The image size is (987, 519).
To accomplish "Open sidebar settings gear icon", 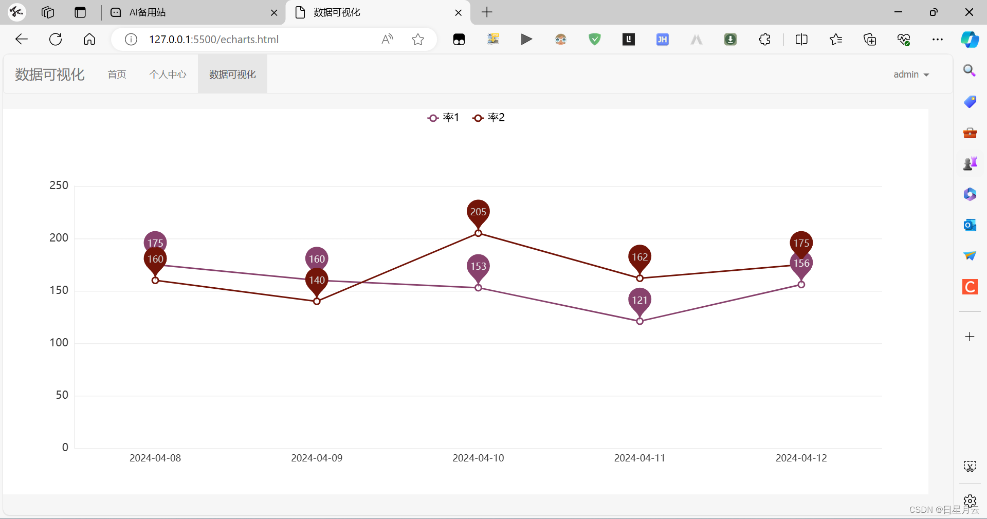I will [x=970, y=501].
